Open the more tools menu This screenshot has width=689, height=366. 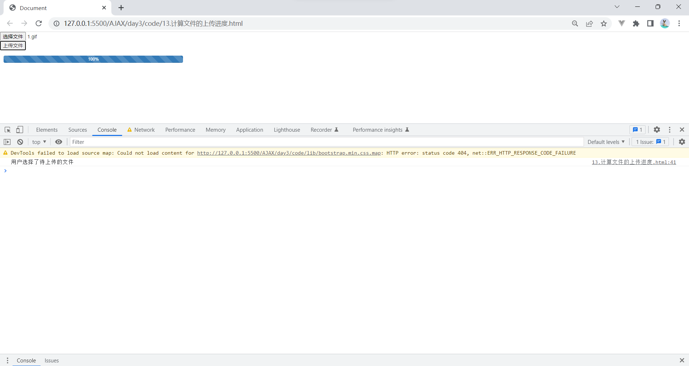pyautogui.click(x=670, y=130)
